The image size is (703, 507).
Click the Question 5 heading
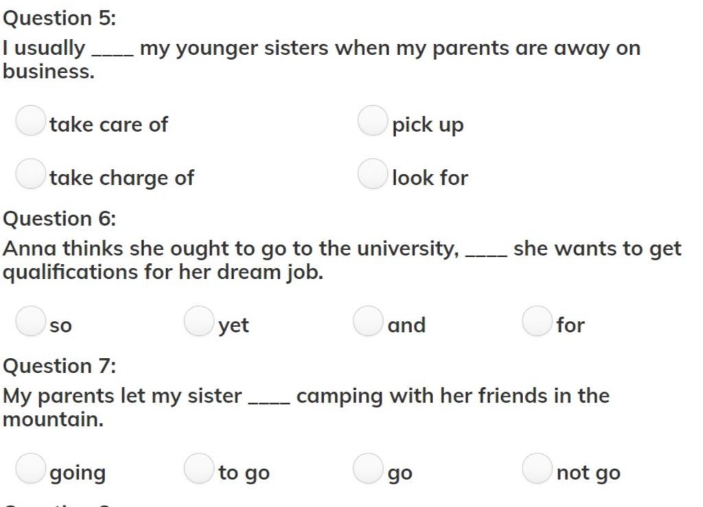click(x=59, y=19)
